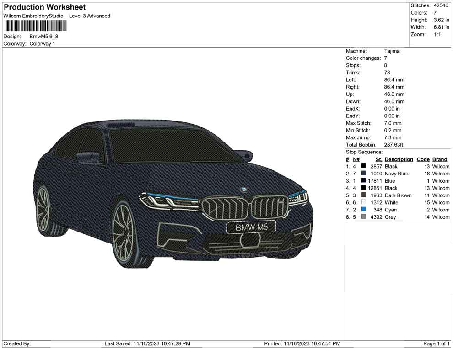Click the 'Colorway 1' value
Viewport: 453px width, 348px height.
pos(42,44)
